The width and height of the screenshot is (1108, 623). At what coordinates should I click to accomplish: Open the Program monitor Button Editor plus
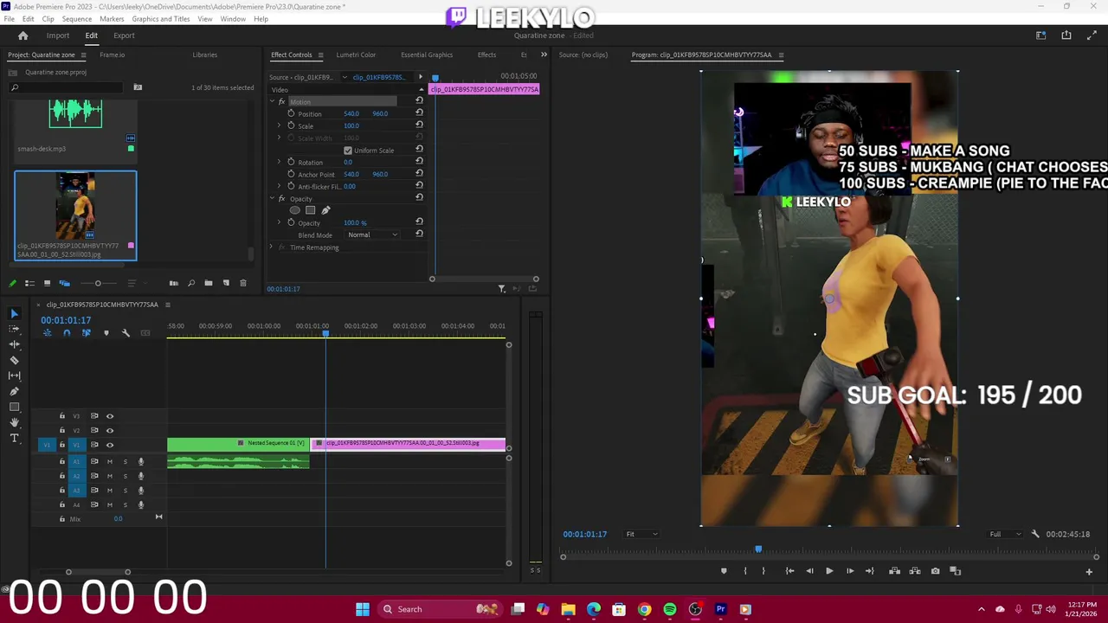(1089, 572)
